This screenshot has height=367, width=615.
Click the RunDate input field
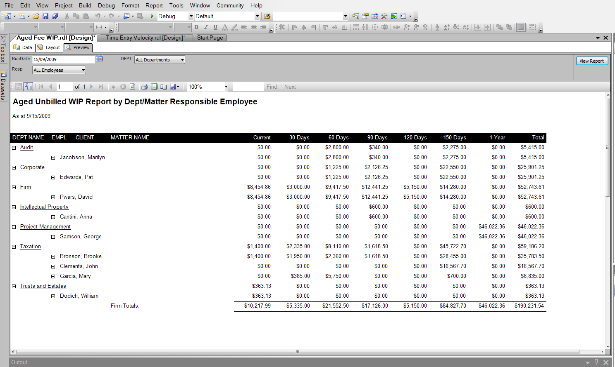(64, 59)
